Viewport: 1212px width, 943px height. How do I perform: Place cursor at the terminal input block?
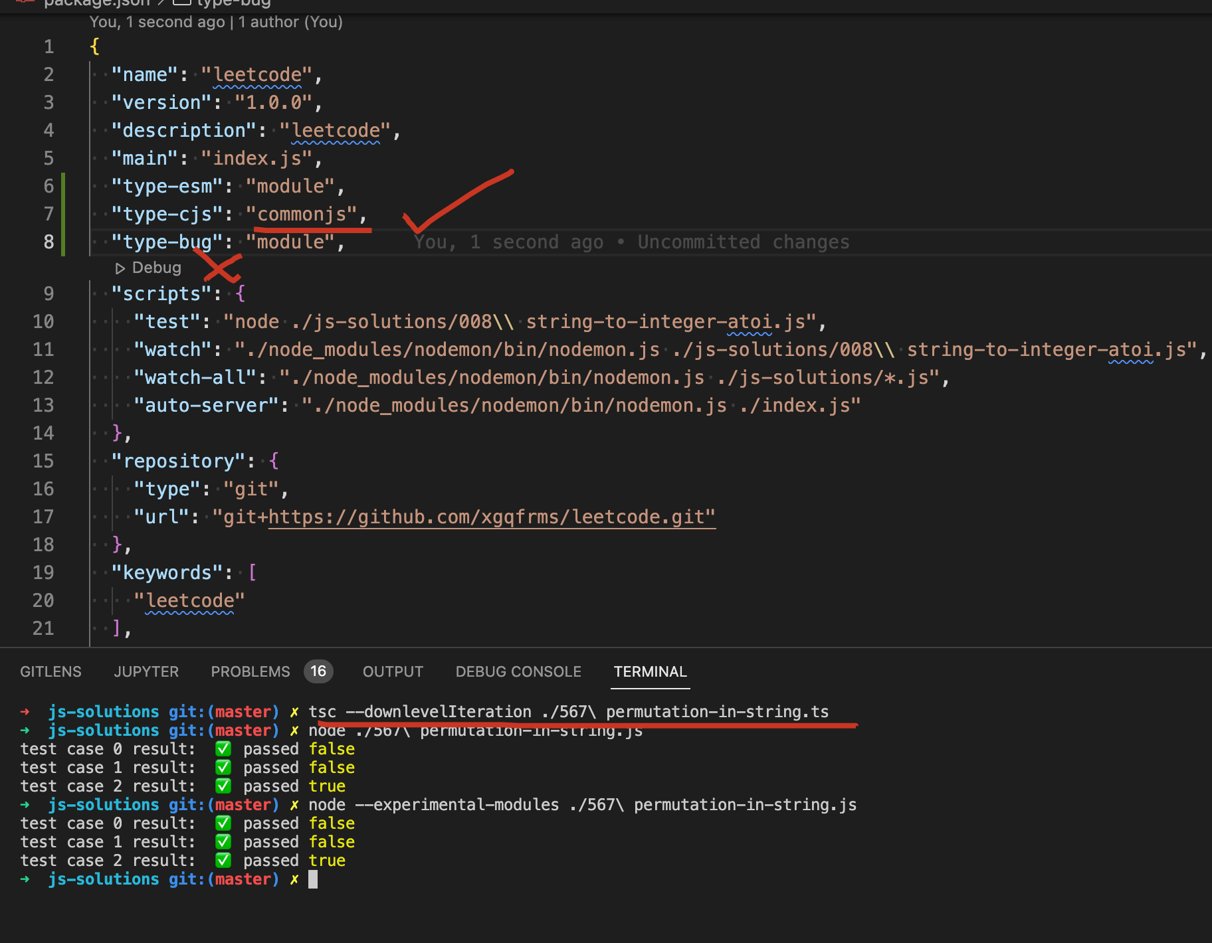[x=312, y=879]
